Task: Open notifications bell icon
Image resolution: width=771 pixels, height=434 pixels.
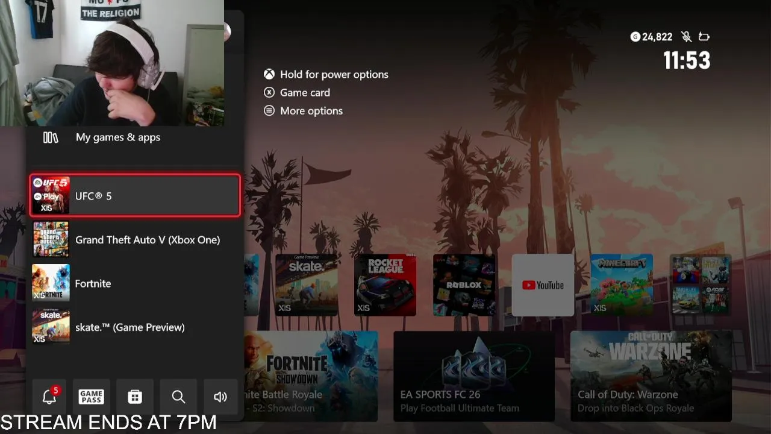Action: 49,397
